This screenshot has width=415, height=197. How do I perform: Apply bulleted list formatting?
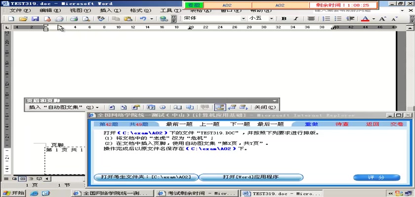(x=338, y=19)
